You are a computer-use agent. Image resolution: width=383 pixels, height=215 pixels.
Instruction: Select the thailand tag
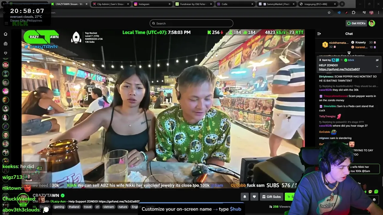click(74, 207)
